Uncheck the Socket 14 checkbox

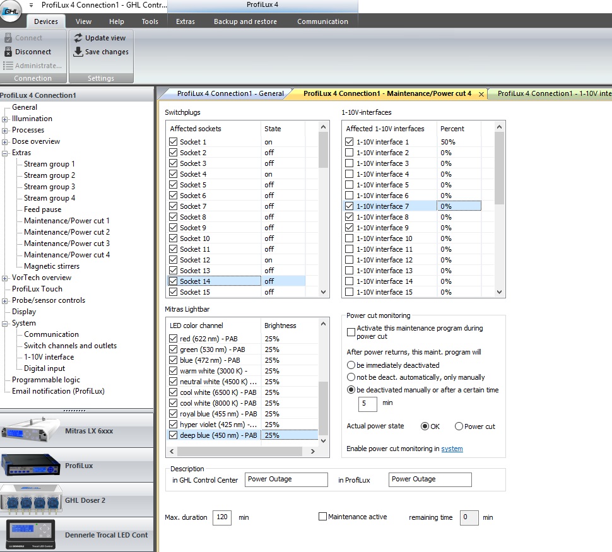(x=174, y=281)
